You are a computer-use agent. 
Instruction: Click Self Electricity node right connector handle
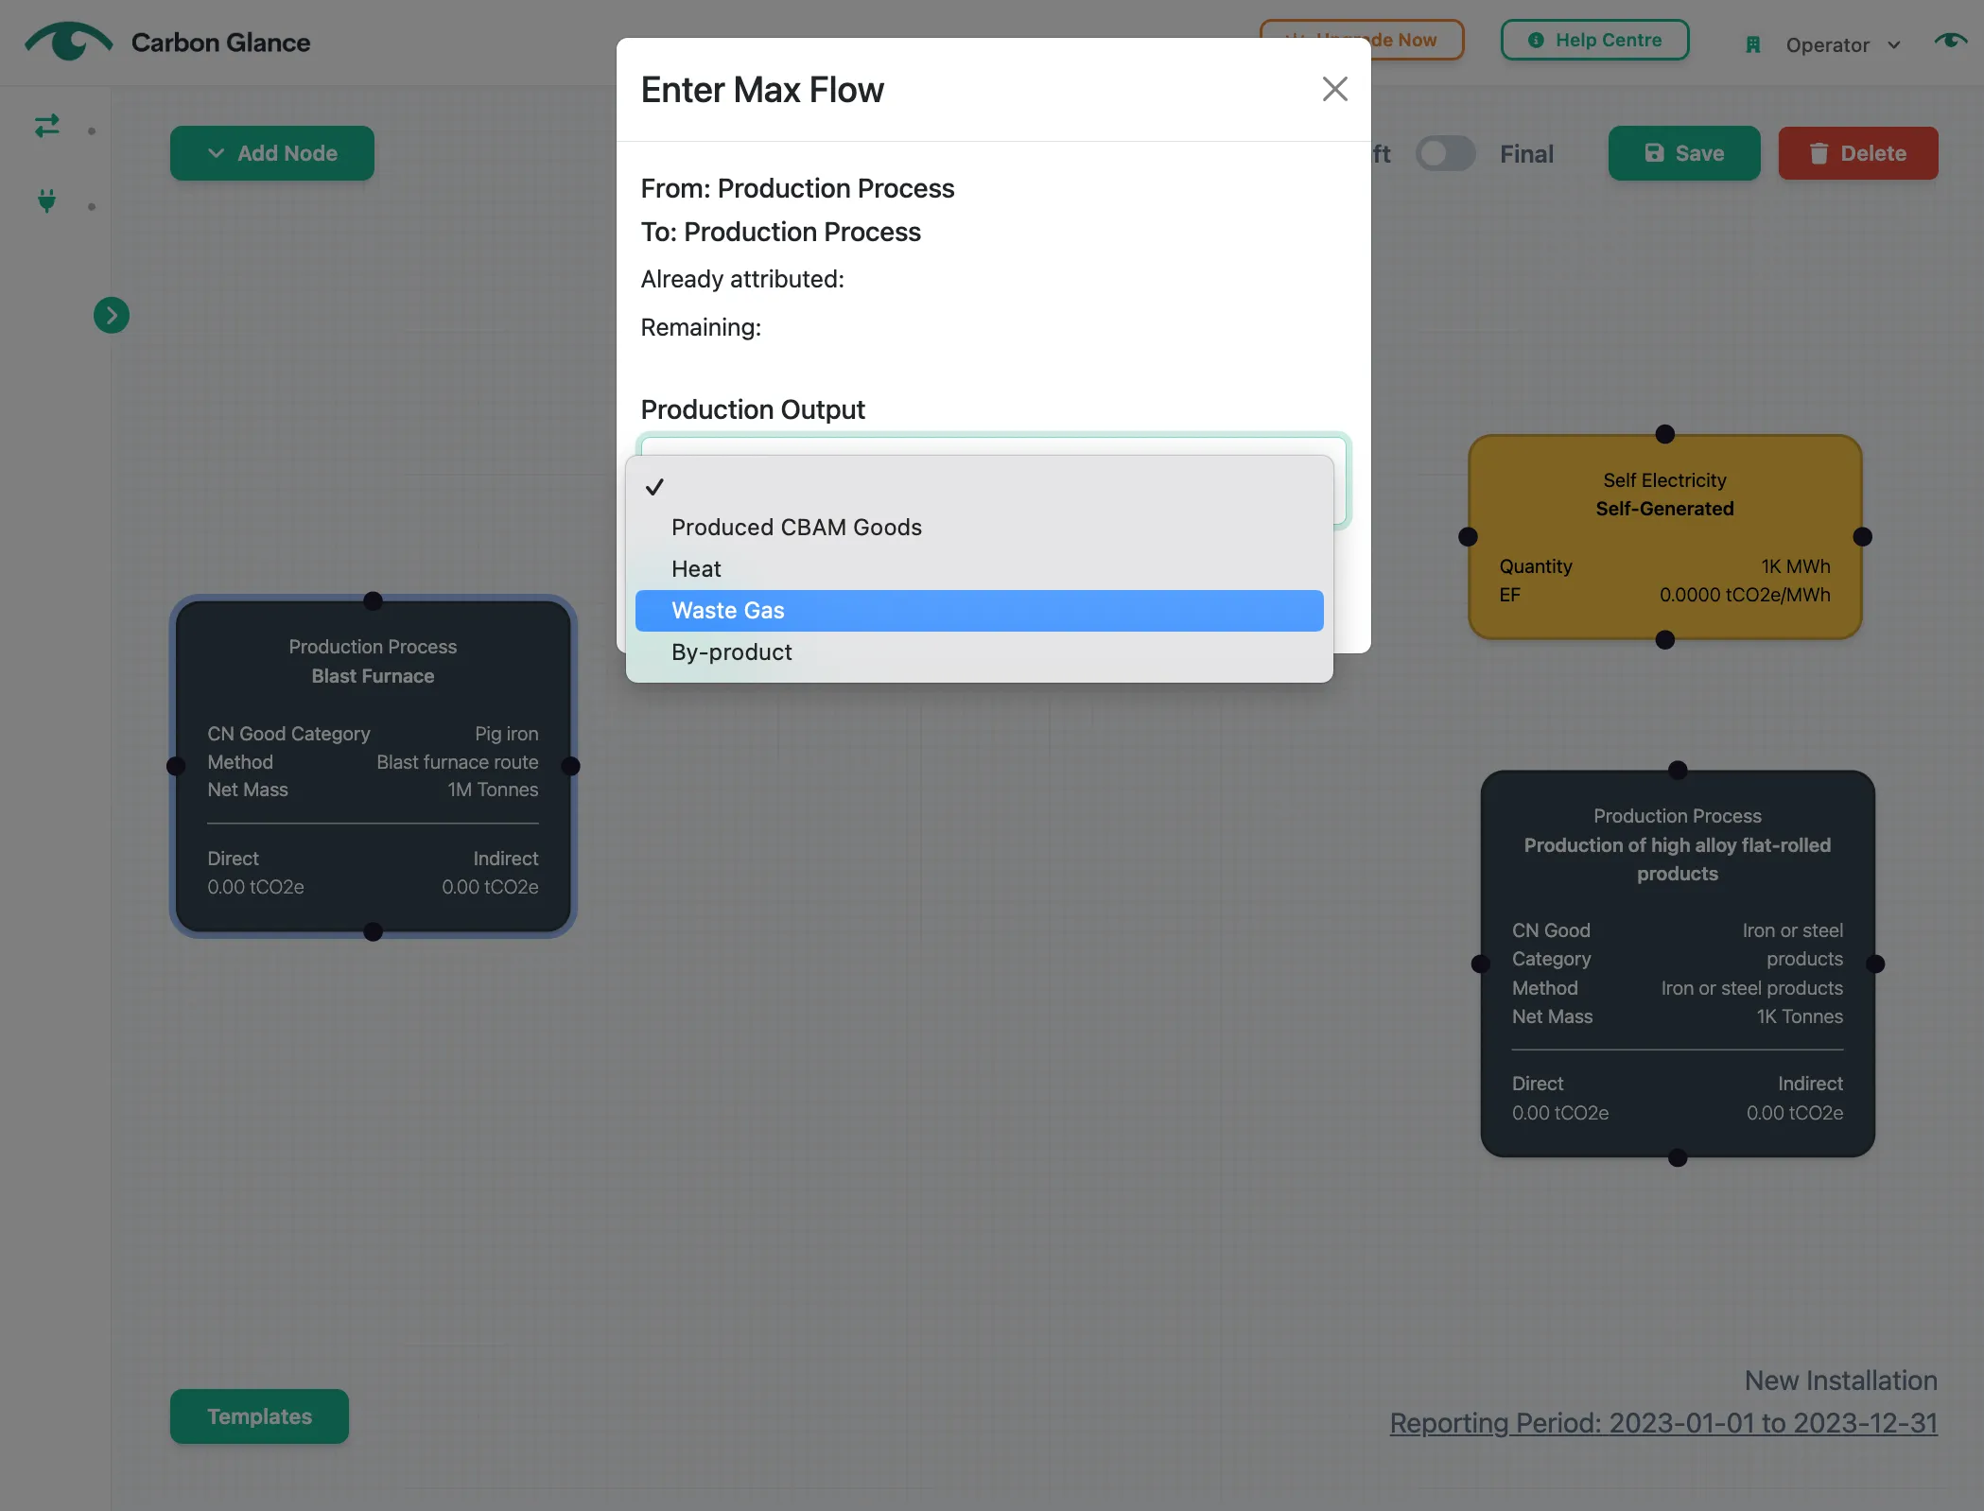tap(1862, 536)
